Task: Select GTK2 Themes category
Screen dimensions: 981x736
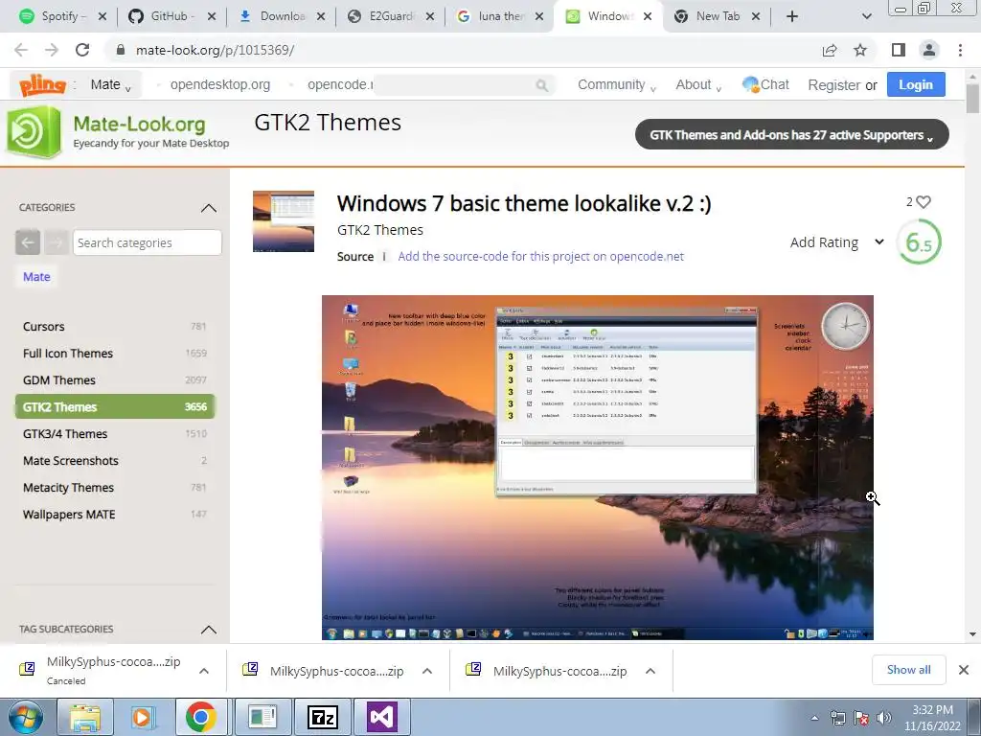Action: click(x=115, y=406)
